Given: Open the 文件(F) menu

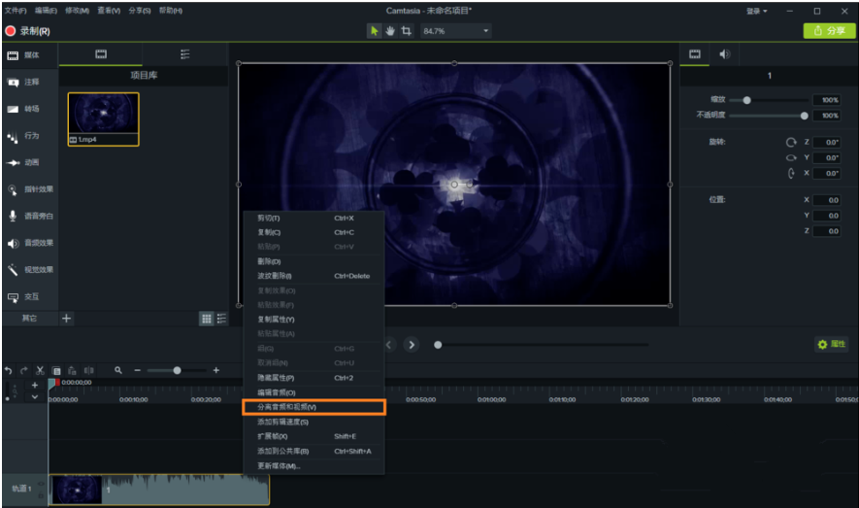Looking at the screenshot, I should [x=16, y=11].
